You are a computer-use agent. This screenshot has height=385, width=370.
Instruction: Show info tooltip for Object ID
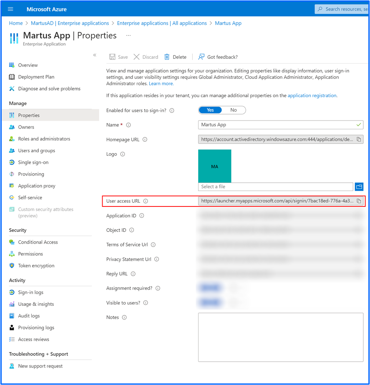click(131, 230)
